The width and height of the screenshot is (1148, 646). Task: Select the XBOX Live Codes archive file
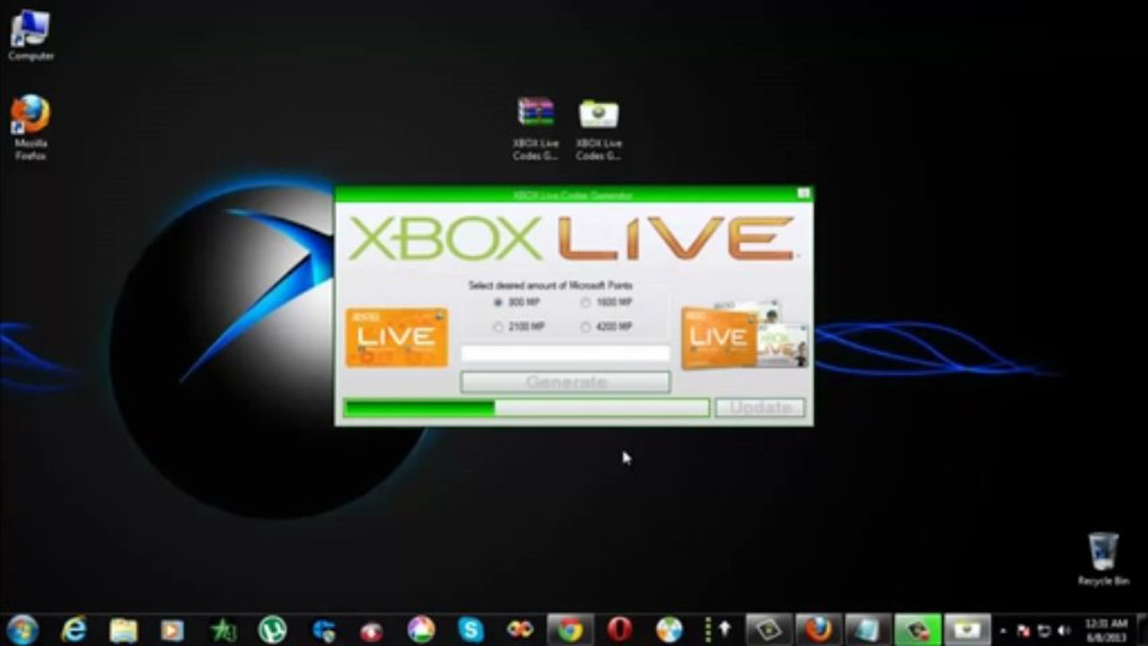[x=536, y=128]
